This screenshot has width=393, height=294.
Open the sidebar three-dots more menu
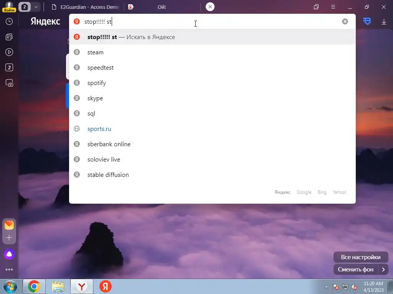point(9,269)
